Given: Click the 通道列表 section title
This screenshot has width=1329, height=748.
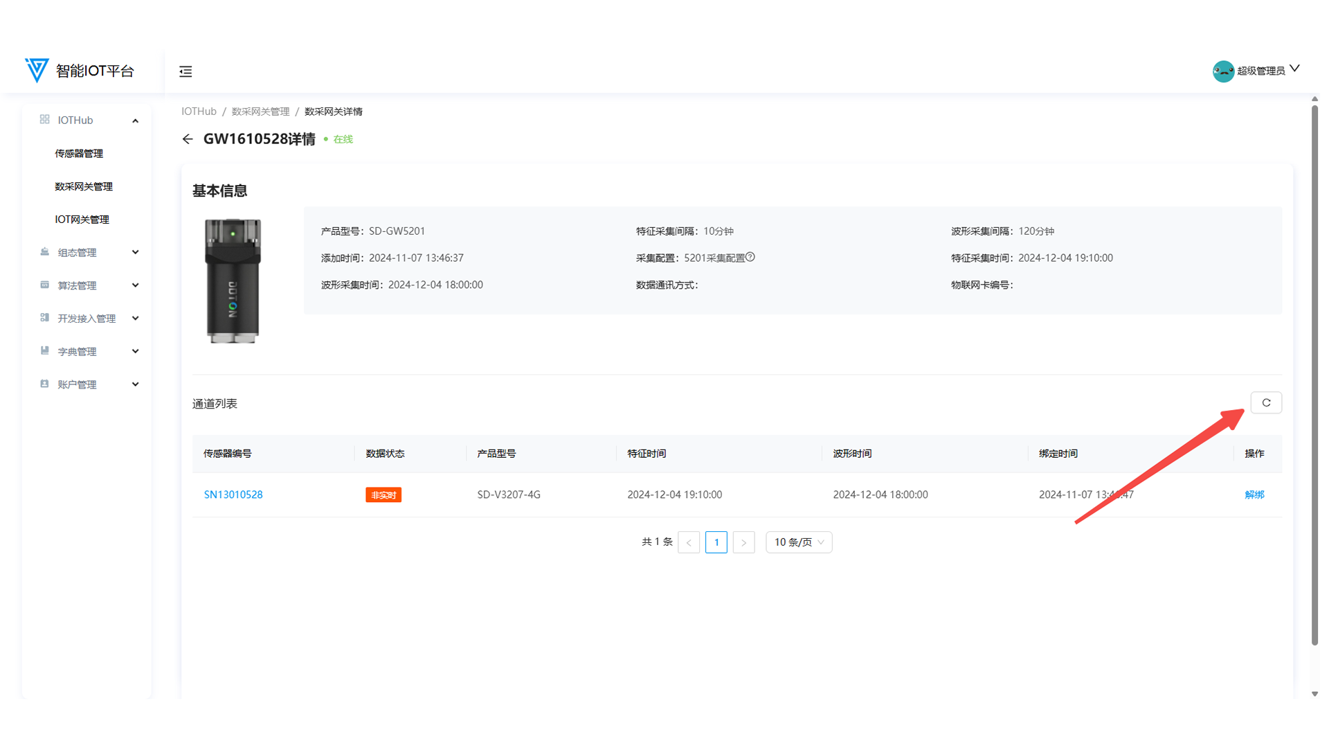Looking at the screenshot, I should 215,404.
